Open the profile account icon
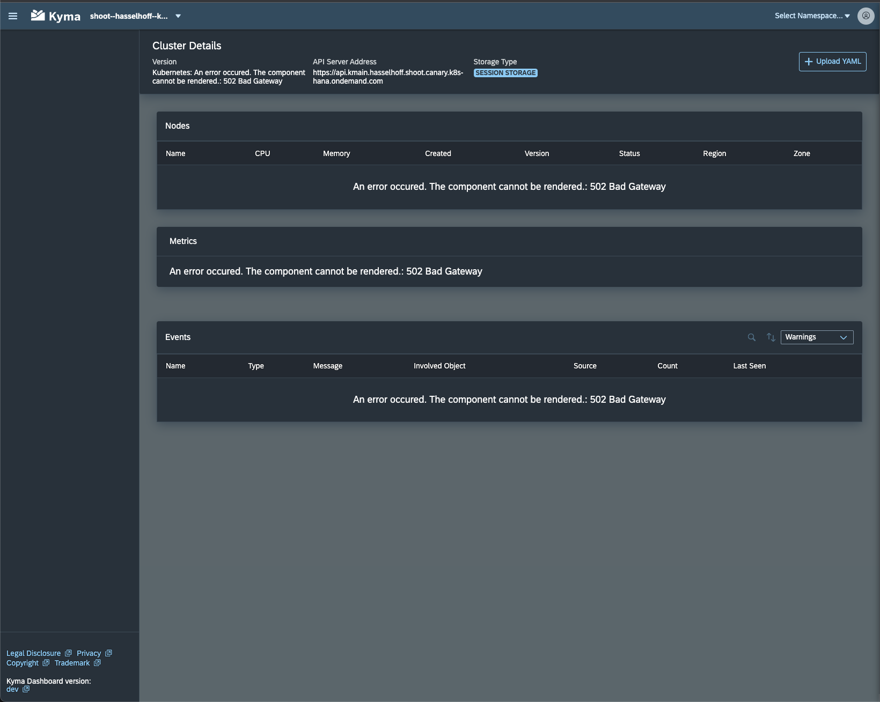 click(866, 16)
